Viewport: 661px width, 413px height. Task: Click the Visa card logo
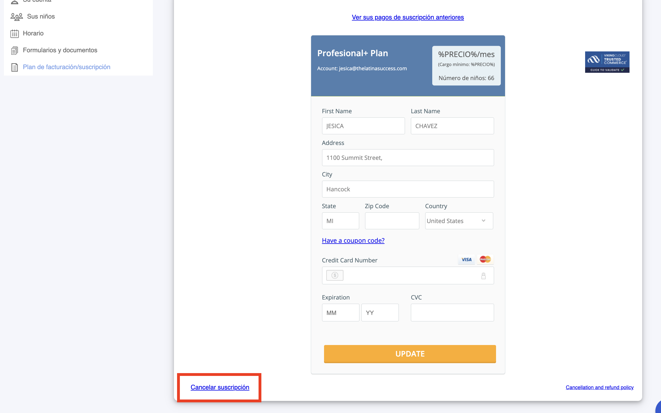[467, 260]
